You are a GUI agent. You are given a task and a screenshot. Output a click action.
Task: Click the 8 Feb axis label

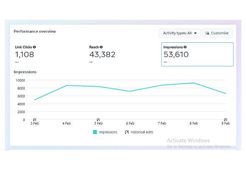pos(194,124)
